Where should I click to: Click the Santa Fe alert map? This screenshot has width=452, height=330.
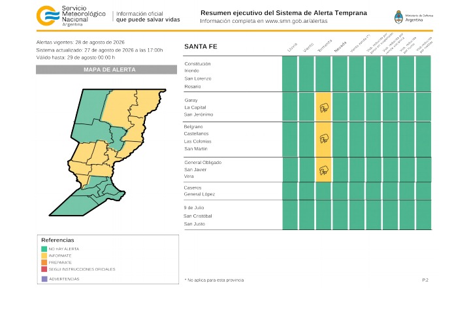coord(108,152)
